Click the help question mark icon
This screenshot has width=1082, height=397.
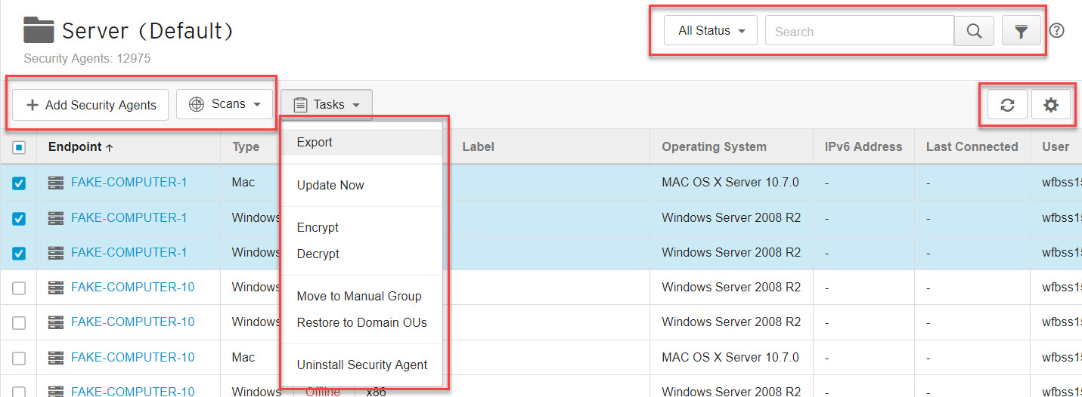pos(1057,31)
